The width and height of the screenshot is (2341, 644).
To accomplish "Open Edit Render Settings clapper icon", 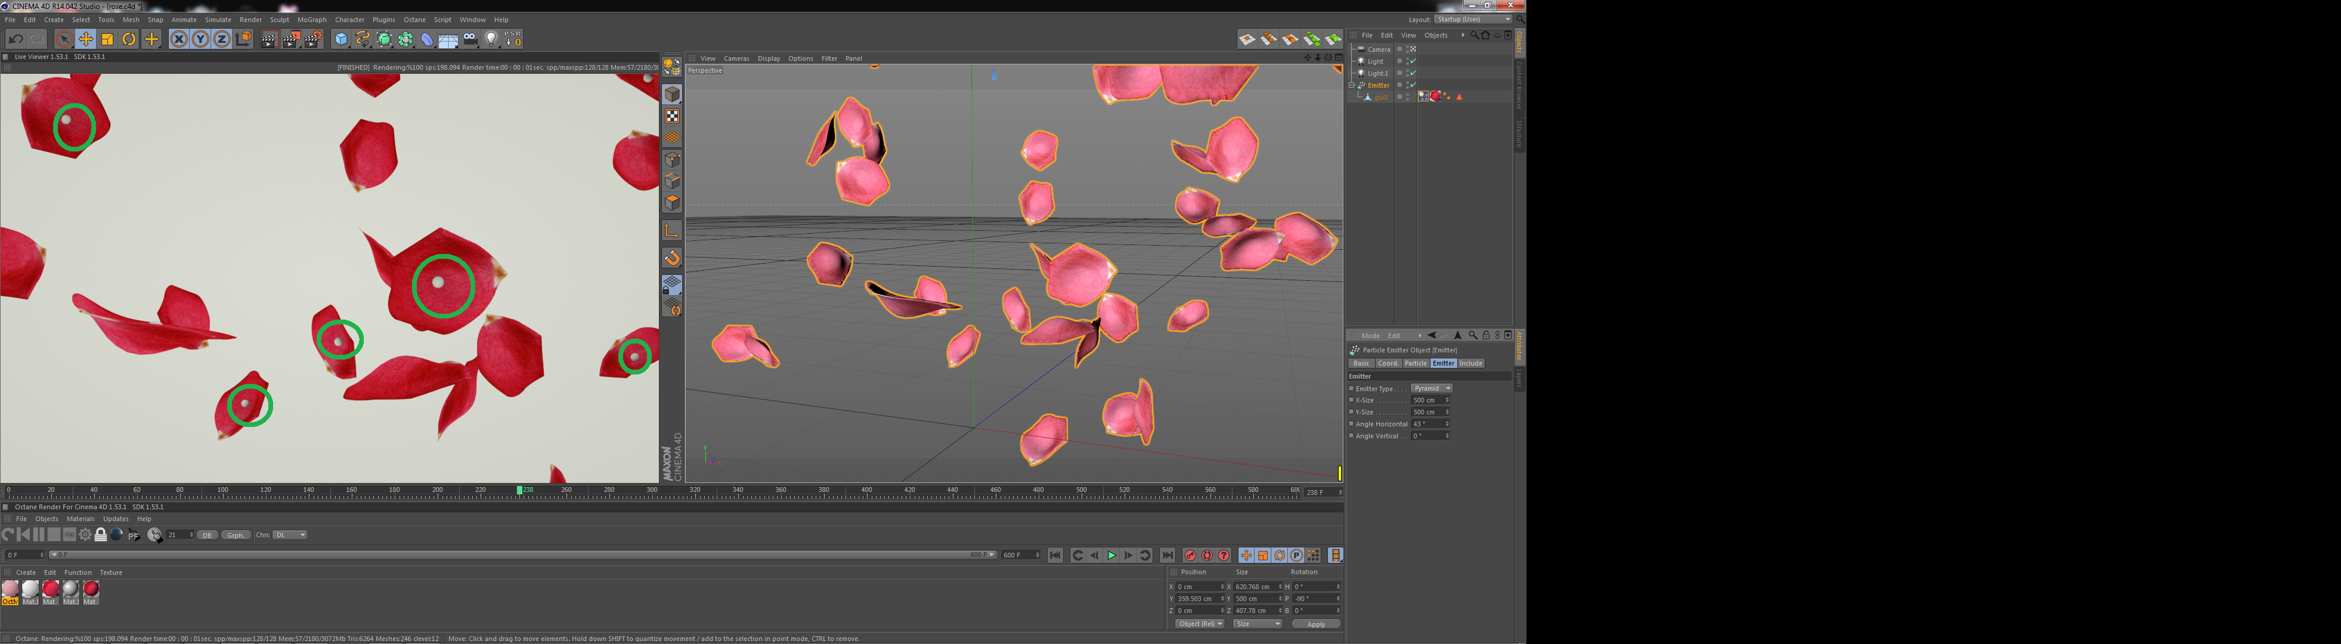I will tap(312, 39).
